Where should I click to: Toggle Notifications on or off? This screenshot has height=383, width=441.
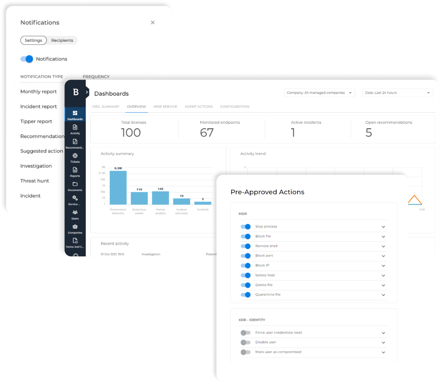(26, 59)
